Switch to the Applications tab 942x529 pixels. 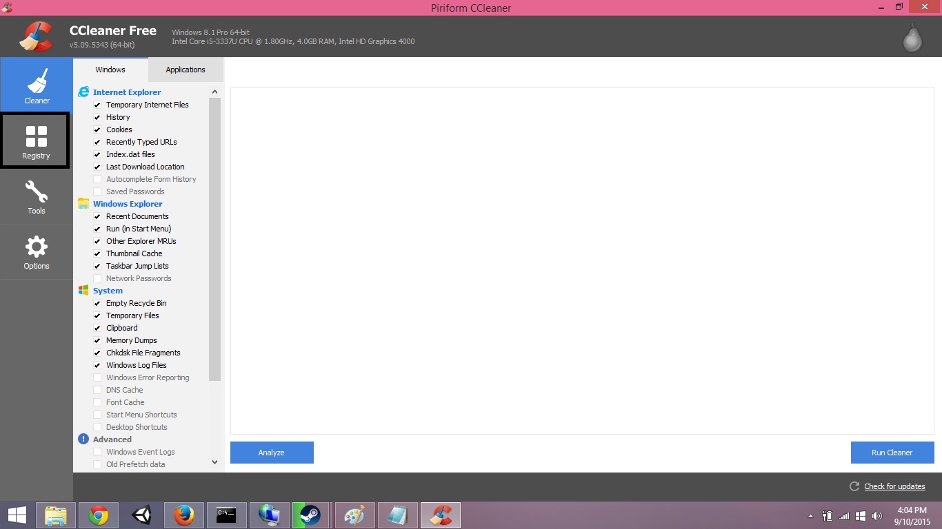186,70
